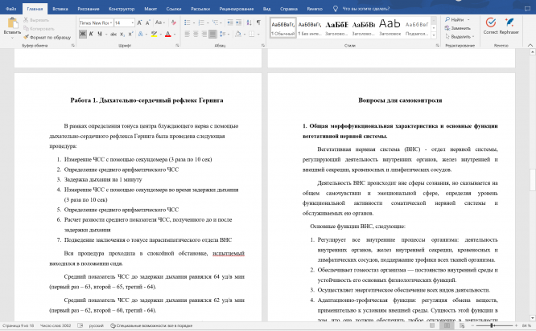Open the Times New Roman font dropdown

(109, 23)
